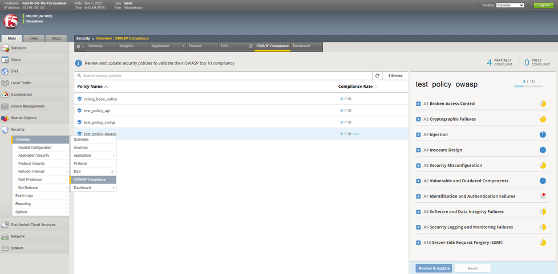This screenshot has height=274, width=558.
Task: Open Event Logs submenu
Action: pos(40,196)
